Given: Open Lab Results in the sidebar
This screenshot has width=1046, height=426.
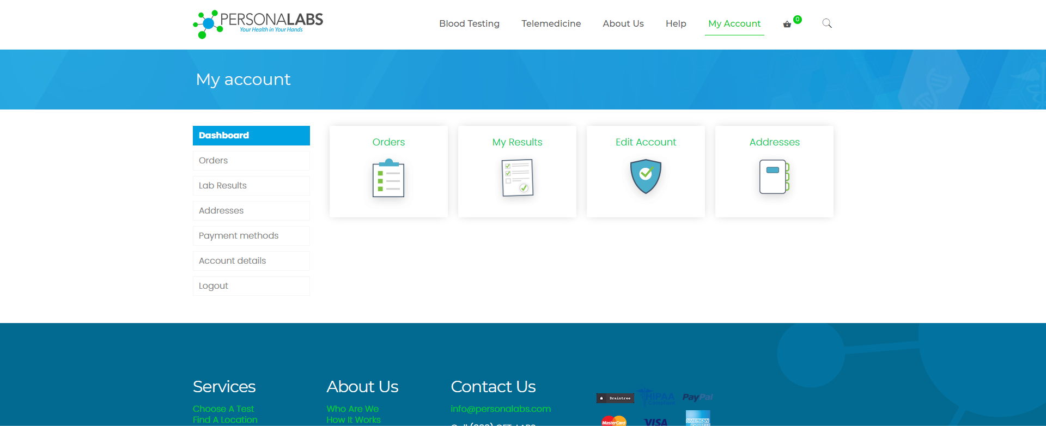Looking at the screenshot, I should click(x=251, y=186).
